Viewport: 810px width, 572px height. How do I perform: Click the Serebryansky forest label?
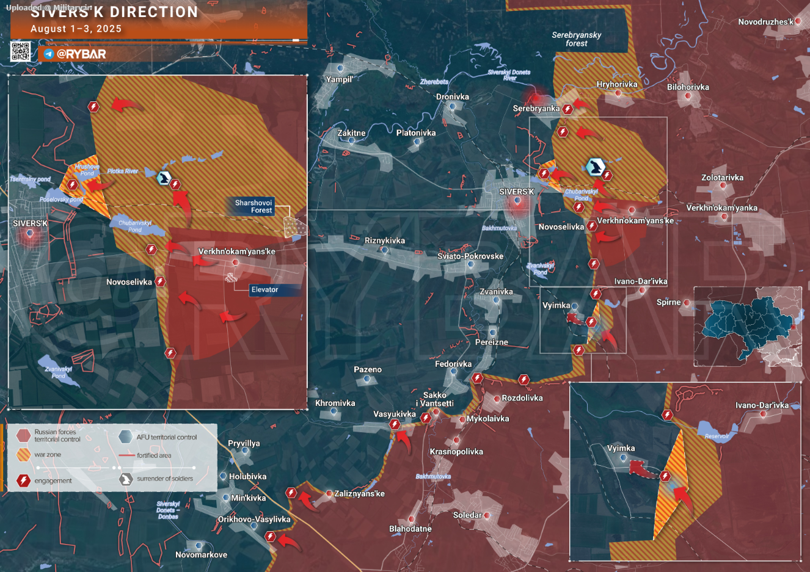click(x=576, y=40)
